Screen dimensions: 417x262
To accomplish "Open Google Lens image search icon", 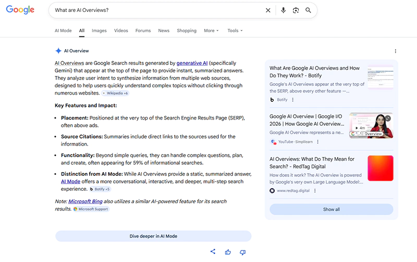I will [x=296, y=10].
